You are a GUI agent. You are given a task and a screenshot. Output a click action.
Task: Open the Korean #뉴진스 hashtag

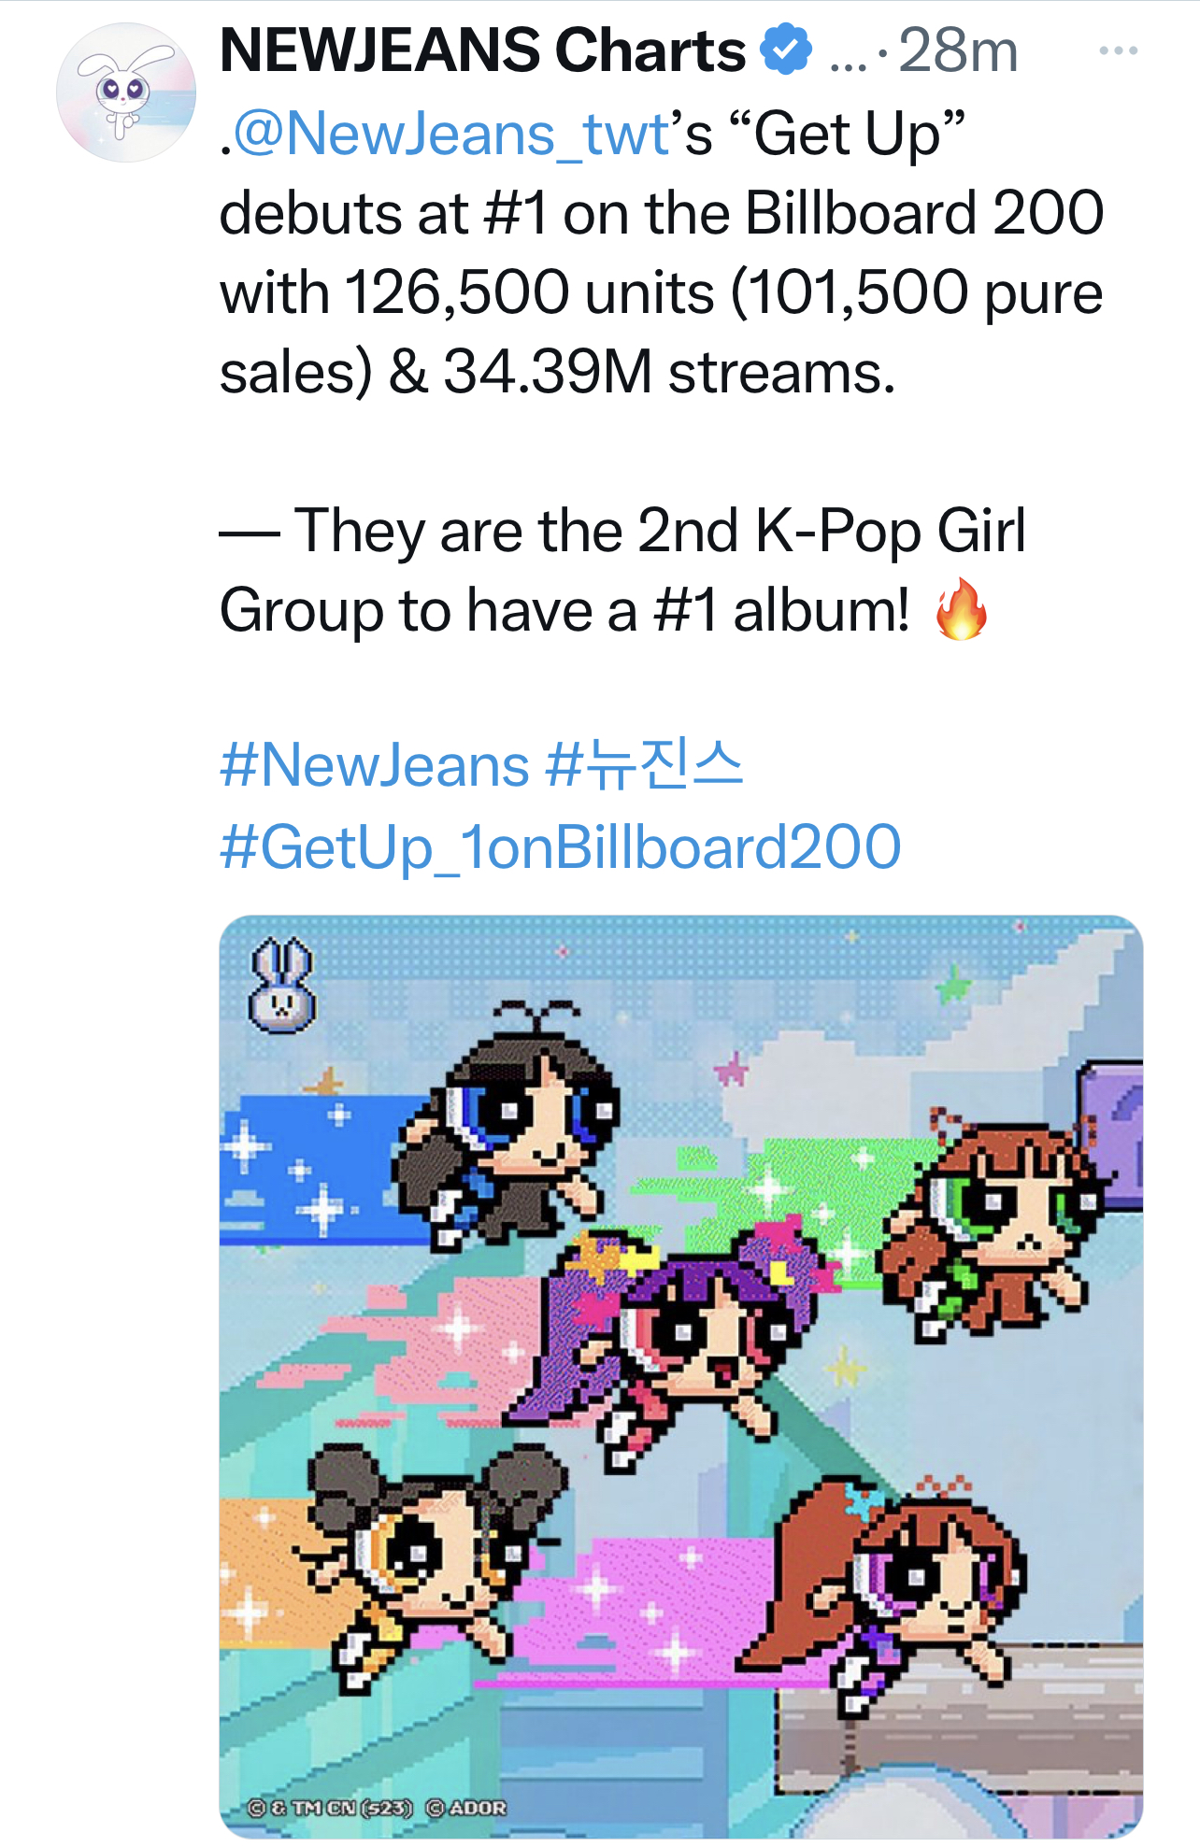645,765
